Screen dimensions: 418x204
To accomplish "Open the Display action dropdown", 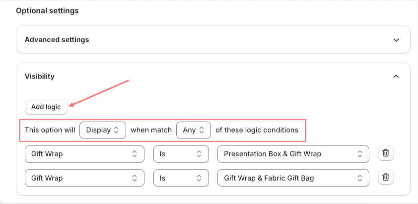I will click(103, 130).
